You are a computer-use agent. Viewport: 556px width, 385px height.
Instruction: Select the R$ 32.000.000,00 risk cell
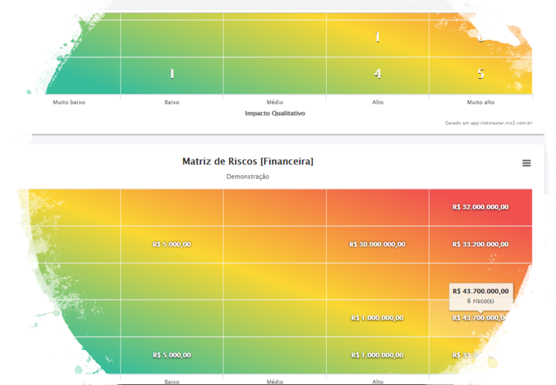481,207
